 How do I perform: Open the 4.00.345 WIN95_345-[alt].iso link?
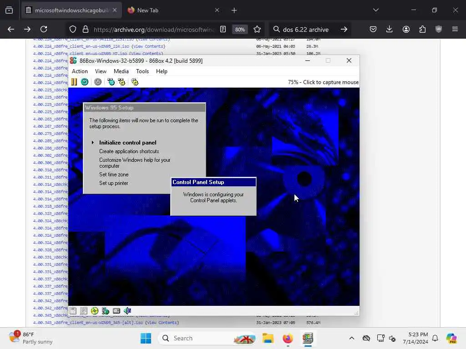(x=88, y=323)
